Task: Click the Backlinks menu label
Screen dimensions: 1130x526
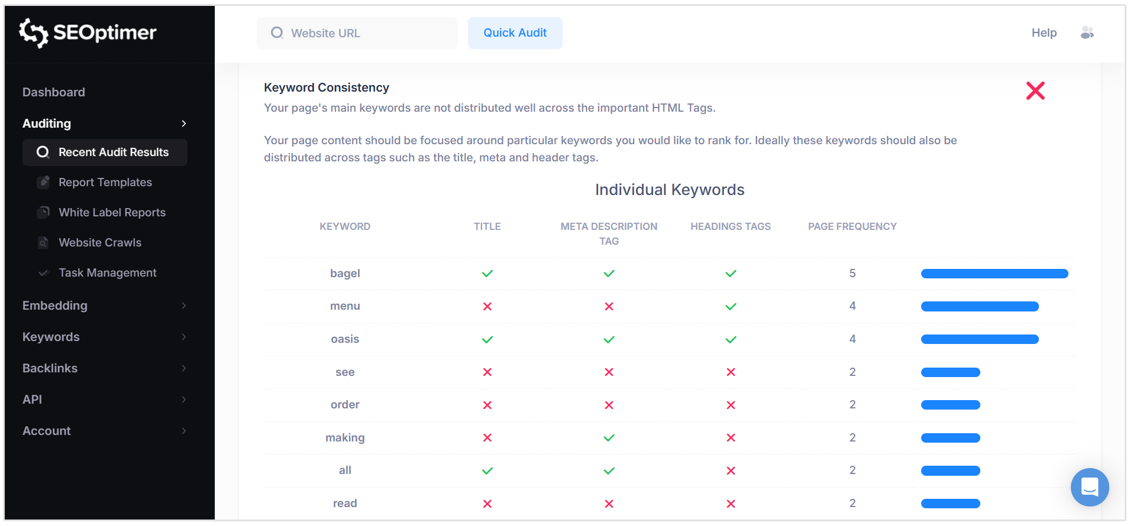Action: pos(50,368)
